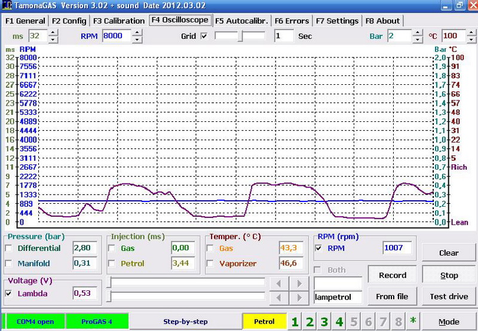
Task: Click the Test drive button
Action: (x=448, y=297)
